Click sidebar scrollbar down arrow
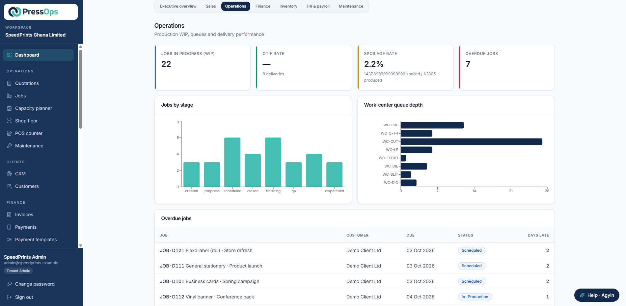This screenshot has width=626, height=306. (80, 246)
